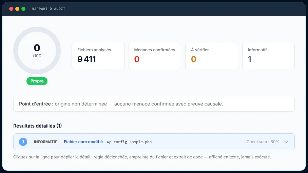Screen dimensions: 308x173
Task: Click the blue number 1 badge icon
Action: tap(23, 142)
